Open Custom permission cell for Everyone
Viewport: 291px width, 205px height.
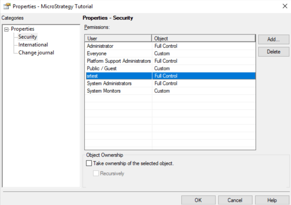click(x=204, y=54)
